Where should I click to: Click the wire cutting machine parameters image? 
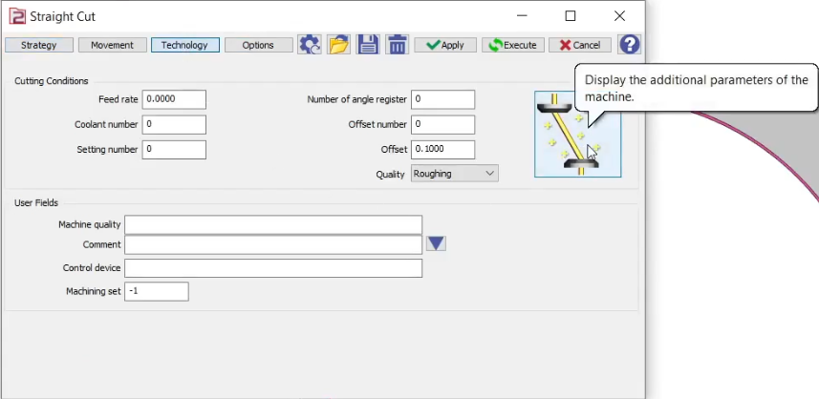tap(577, 136)
